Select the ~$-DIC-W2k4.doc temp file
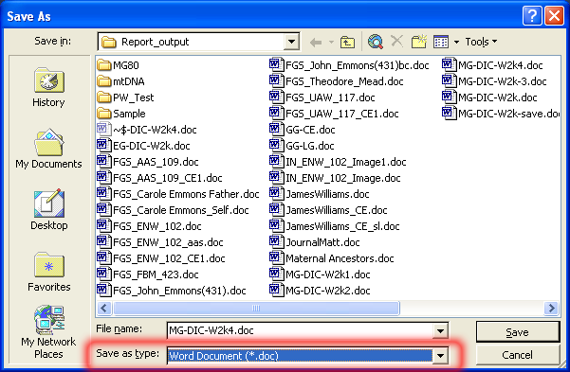 click(147, 130)
